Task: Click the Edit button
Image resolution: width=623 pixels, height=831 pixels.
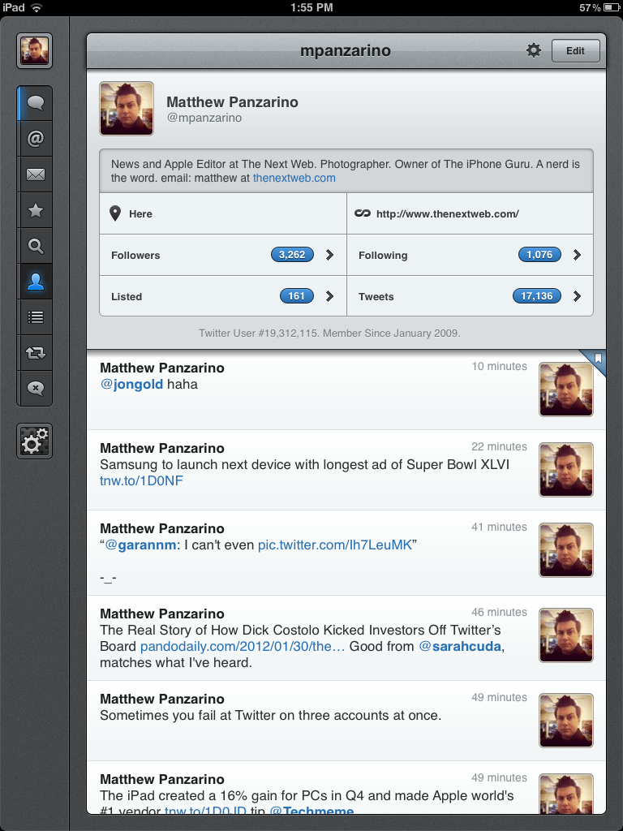Action: click(575, 51)
